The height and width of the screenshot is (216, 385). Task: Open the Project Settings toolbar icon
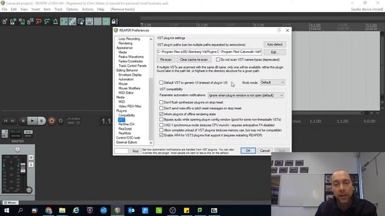[30, 22]
